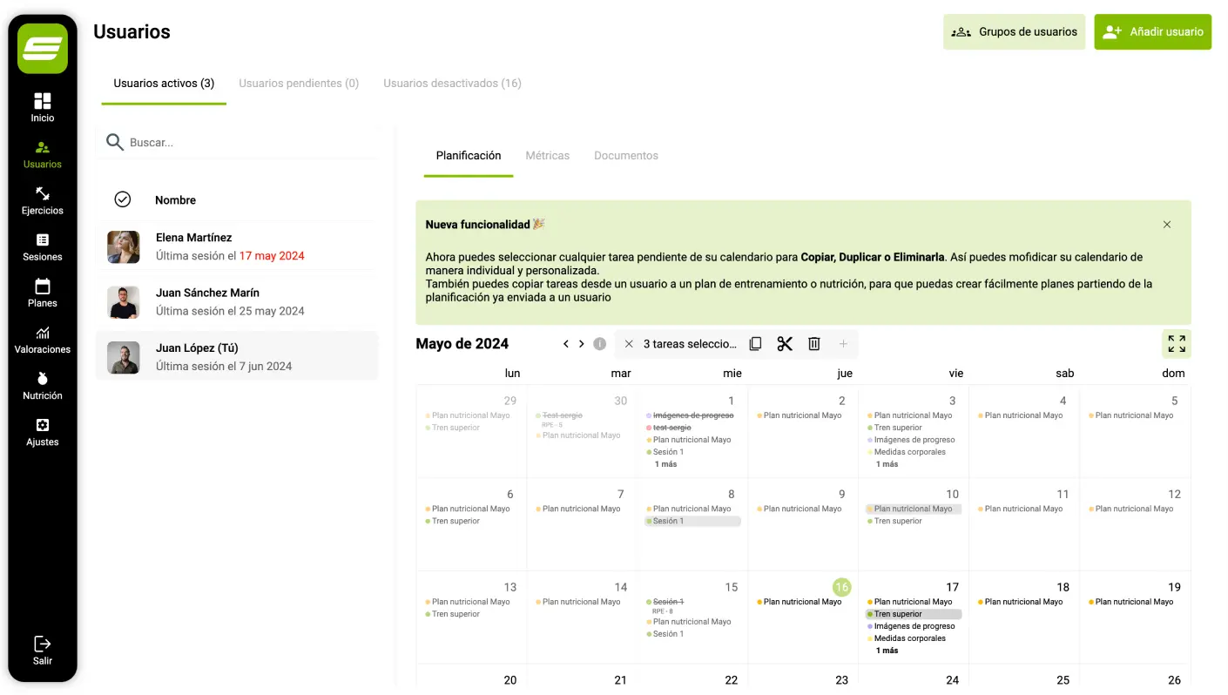Expand calendar to fullscreen
This screenshot has height=695, width=1228.
pos(1176,344)
